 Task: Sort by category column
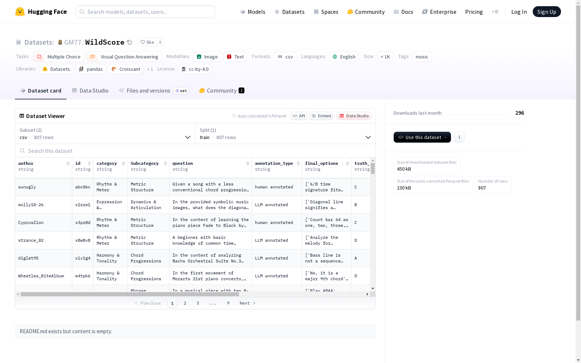point(123,163)
